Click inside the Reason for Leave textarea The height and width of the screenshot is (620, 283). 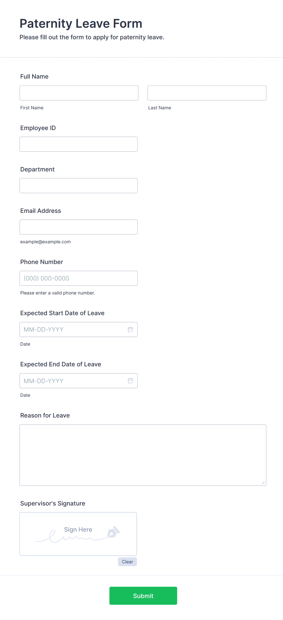coord(143,455)
